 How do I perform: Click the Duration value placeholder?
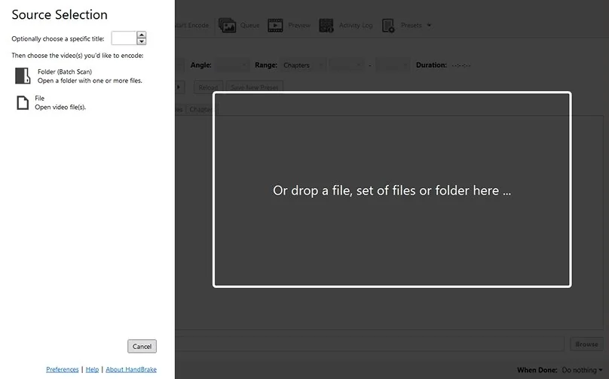pyautogui.click(x=461, y=65)
